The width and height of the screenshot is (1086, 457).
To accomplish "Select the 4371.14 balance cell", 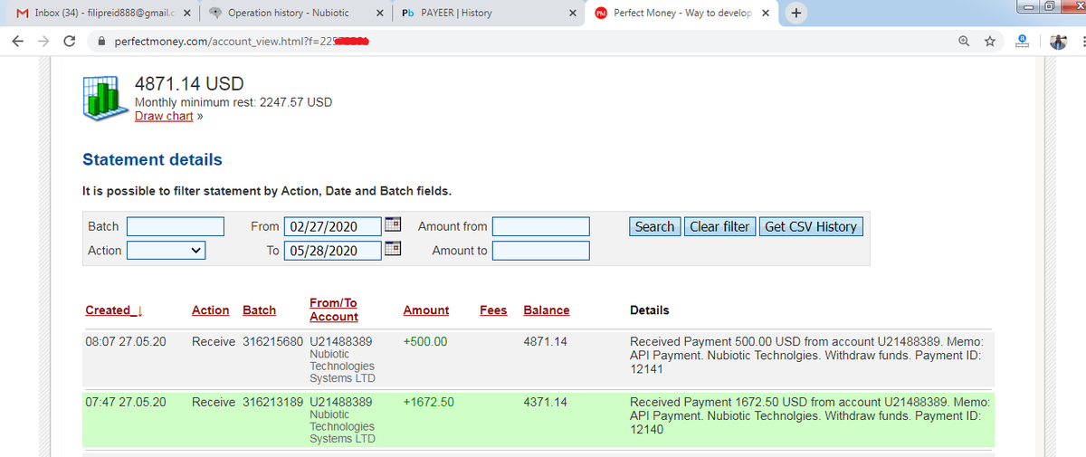I will pos(545,402).
